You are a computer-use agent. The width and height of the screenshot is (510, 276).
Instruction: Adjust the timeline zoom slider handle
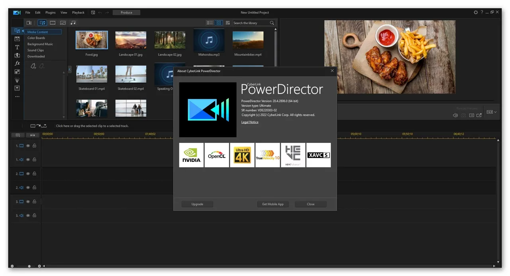(29, 266)
